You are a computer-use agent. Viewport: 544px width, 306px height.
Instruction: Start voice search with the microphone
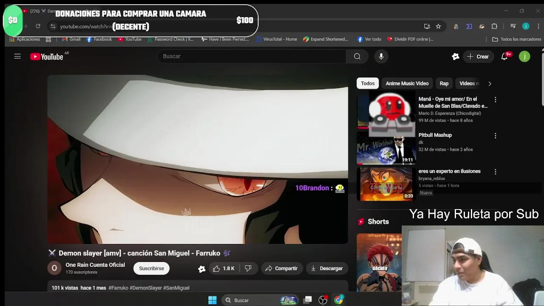tap(381, 56)
